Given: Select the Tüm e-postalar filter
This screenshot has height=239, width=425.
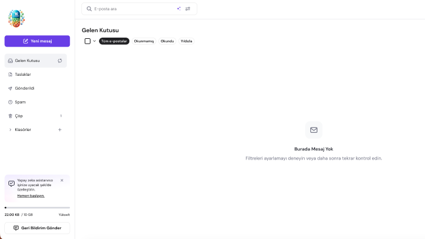Looking at the screenshot, I should tap(114, 41).
